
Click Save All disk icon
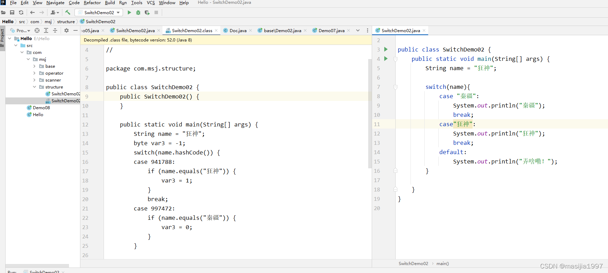12,12
